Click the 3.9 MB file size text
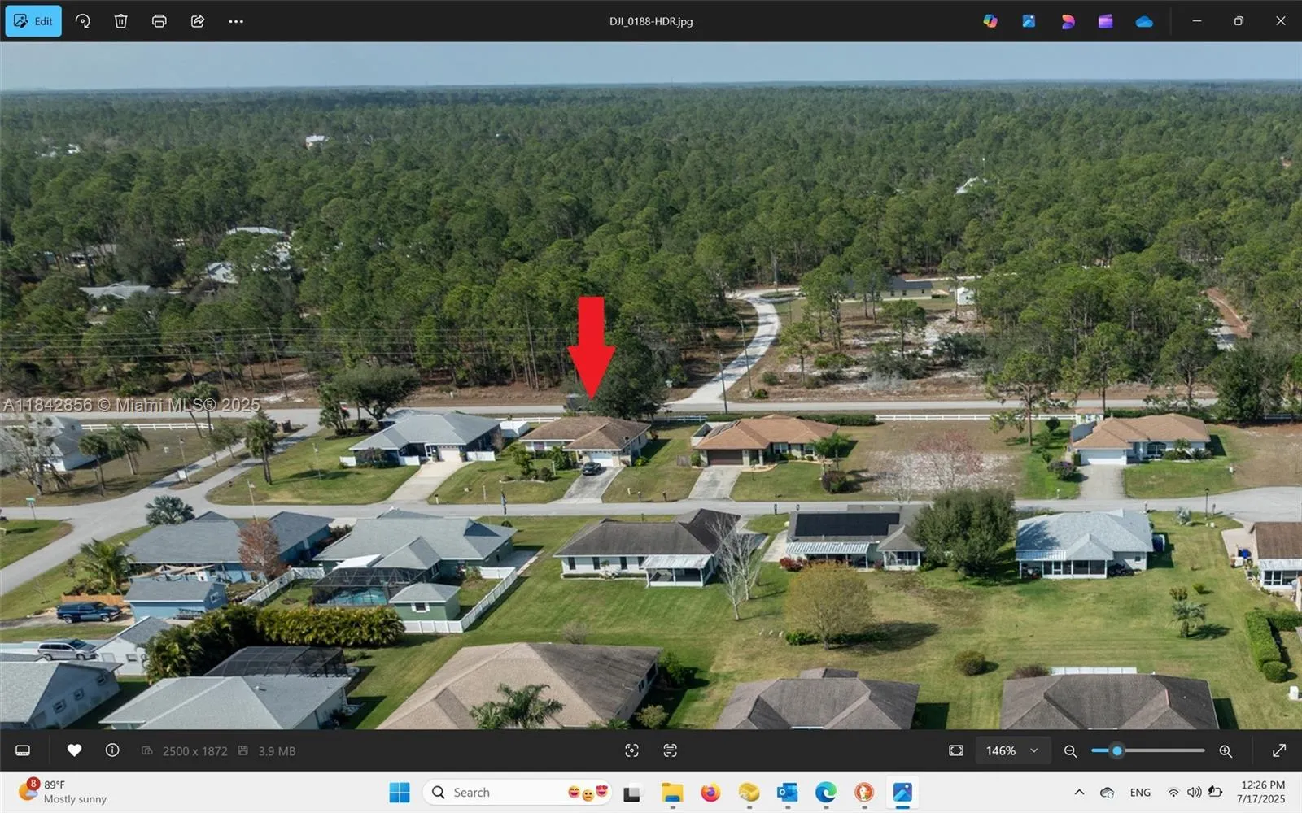1302x813 pixels. pos(277,751)
